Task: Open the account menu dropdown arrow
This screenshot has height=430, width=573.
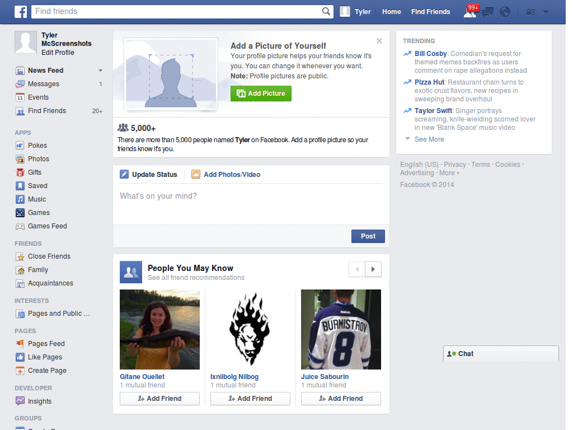Action: (x=546, y=12)
